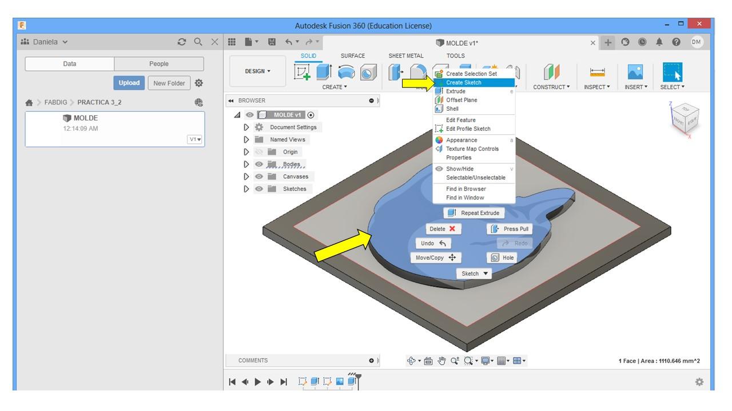
Task: Select the Extrude tool in the Create group
Action: (324, 71)
